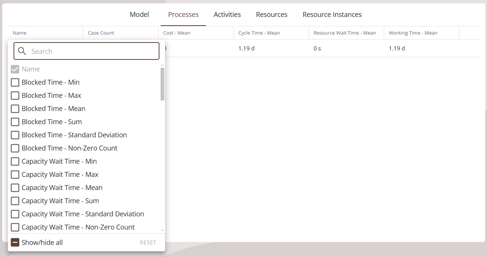This screenshot has width=487, height=257.
Task: Check the Blocked Time - Max option
Action: 15,96
